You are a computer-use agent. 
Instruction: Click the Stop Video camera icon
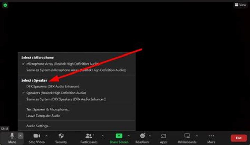coord(37,136)
